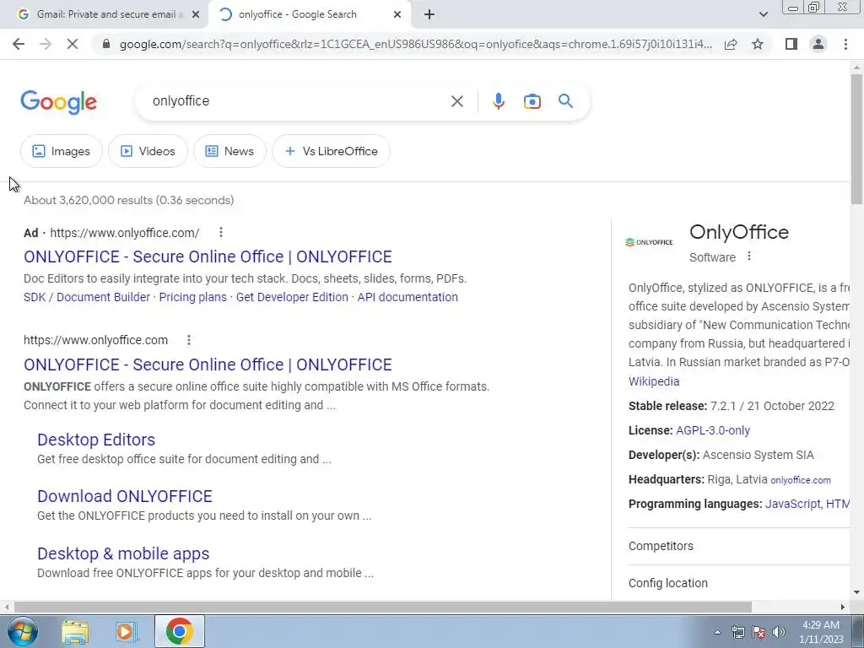The image size is (864, 648).
Task: Add Vs LibreOffice to search
Action: (331, 151)
